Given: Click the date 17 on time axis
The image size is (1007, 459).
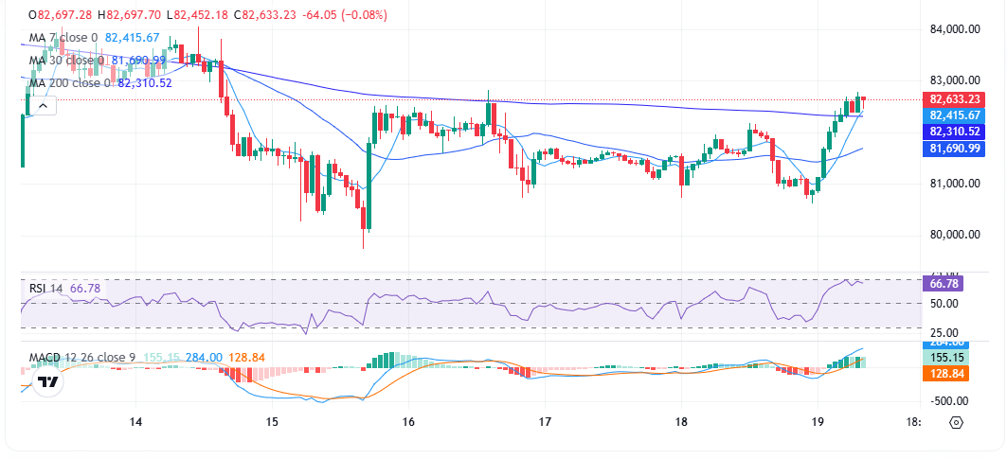Looking at the screenshot, I should (x=545, y=422).
